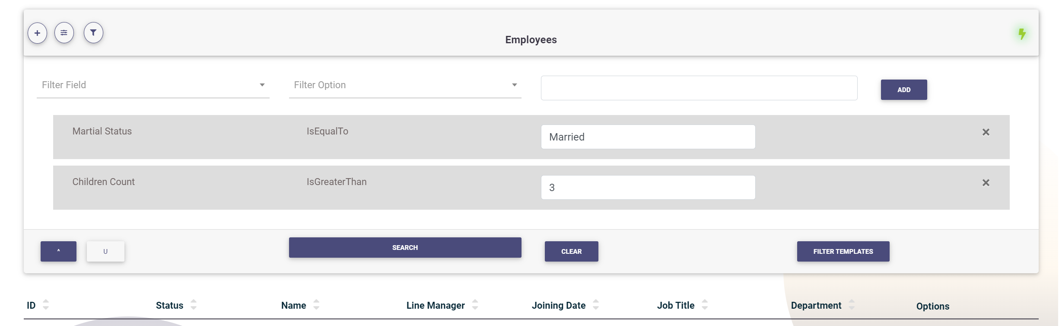Open the column settings sliders icon
The image size is (1059, 326).
[x=64, y=33]
